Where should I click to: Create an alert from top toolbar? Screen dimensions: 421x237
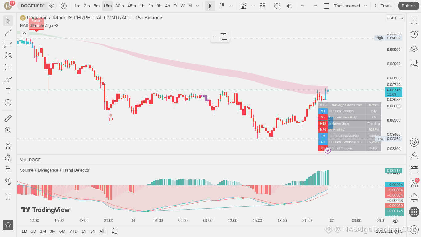click(x=277, y=6)
